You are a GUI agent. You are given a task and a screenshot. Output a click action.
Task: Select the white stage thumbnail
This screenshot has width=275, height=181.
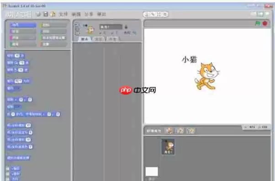[152, 171]
